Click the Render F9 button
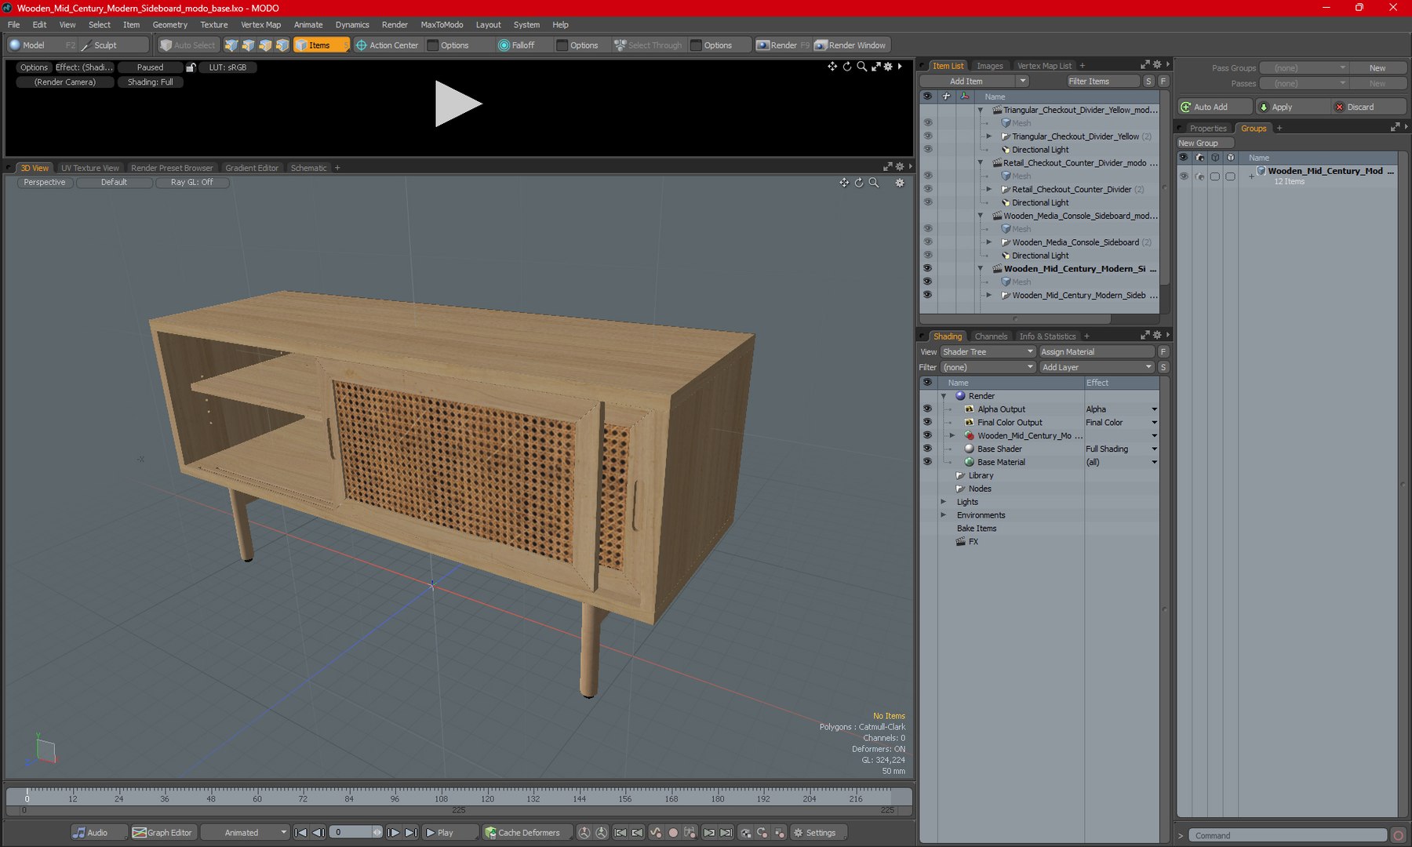Screen dimensions: 1412x847 782,45
